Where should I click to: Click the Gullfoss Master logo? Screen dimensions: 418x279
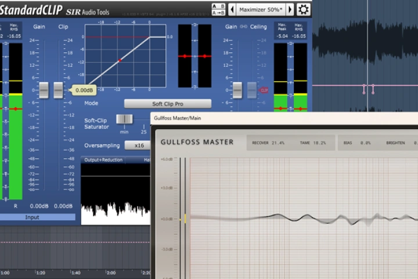coord(197,142)
